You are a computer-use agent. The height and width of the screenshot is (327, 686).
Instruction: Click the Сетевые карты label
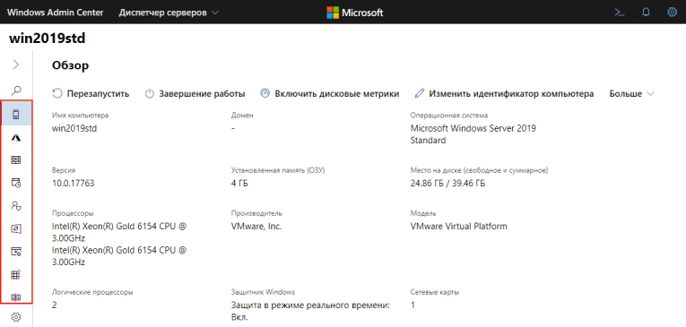pos(435,292)
